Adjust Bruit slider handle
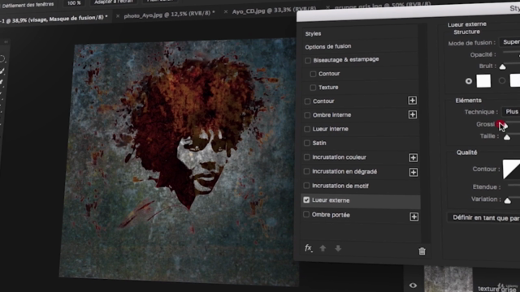Image resolution: width=520 pixels, height=292 pixels. 503,67
